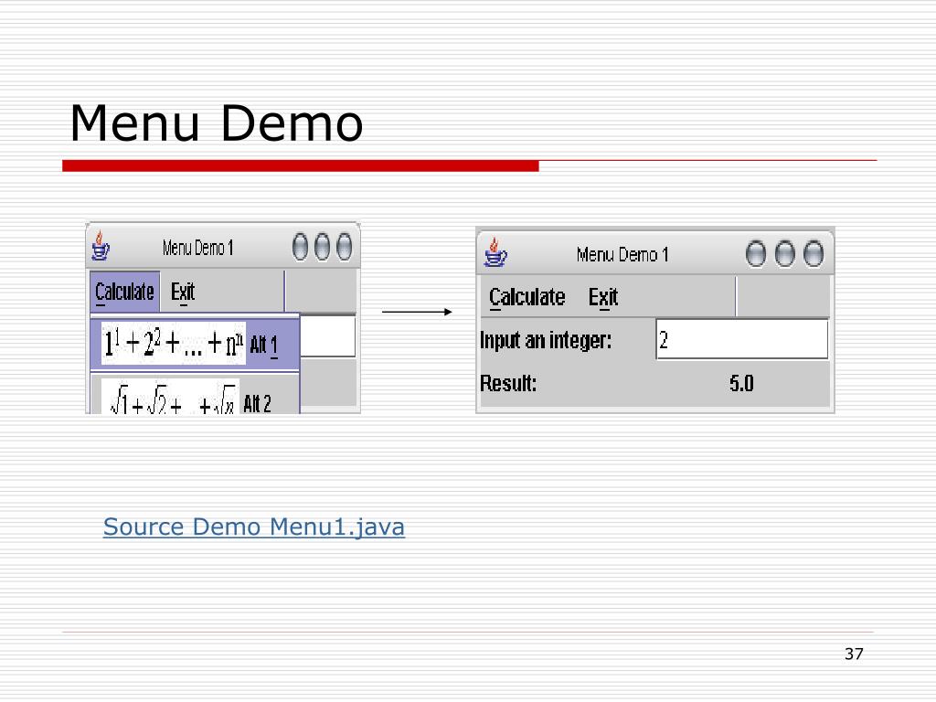936x702 pixels.
Task: Click the last title bar button of left window
Action: tap(344, 247)
